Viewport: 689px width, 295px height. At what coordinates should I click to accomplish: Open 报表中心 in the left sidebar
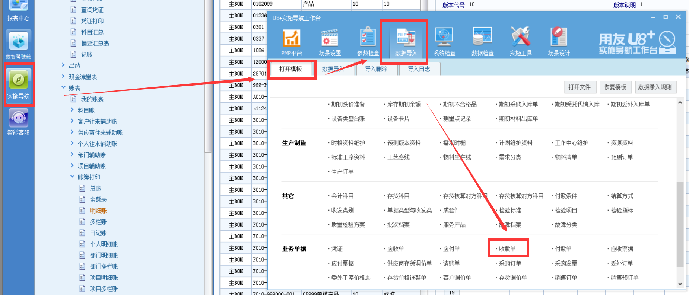tap(18, 11)
